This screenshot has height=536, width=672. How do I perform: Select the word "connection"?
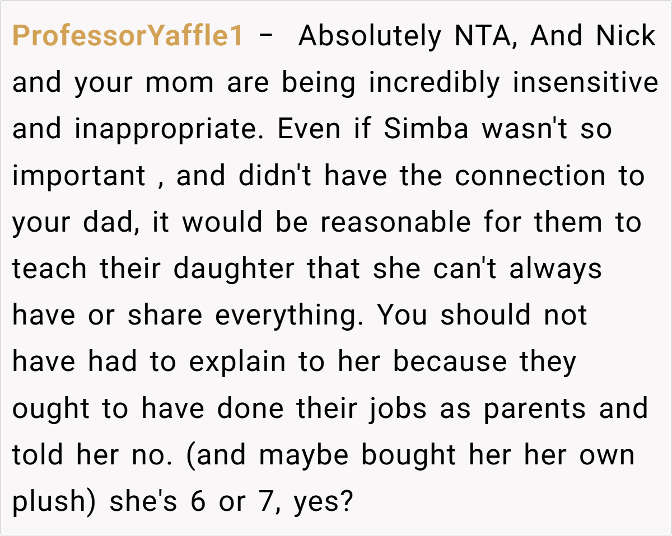point(530,176)
